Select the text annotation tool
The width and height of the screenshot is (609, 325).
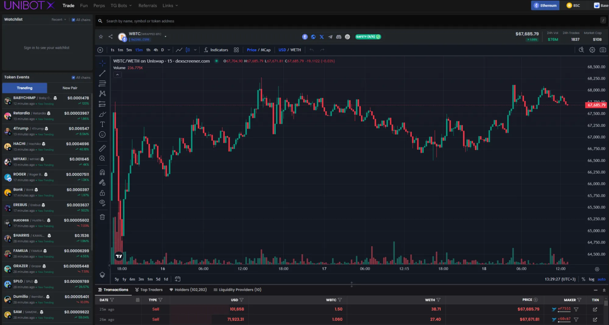tap(102, 124)
